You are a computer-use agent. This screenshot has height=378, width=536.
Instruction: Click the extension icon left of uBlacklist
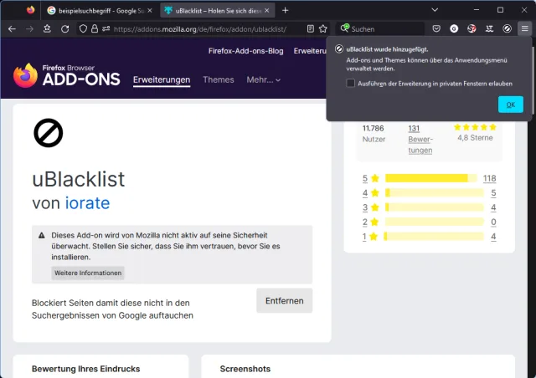[489, 29]
